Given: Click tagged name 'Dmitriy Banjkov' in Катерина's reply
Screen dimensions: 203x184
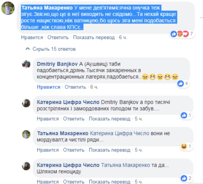Looking at the screenshot, I should (x=120, y=102).
